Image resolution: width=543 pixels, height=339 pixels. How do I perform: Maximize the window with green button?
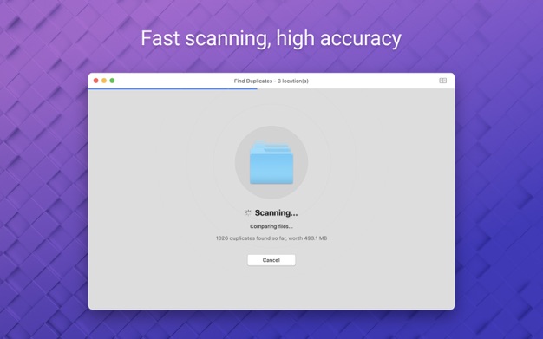112,81
